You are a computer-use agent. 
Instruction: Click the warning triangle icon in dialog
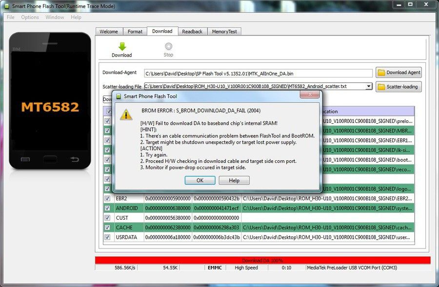coord(126,115)
